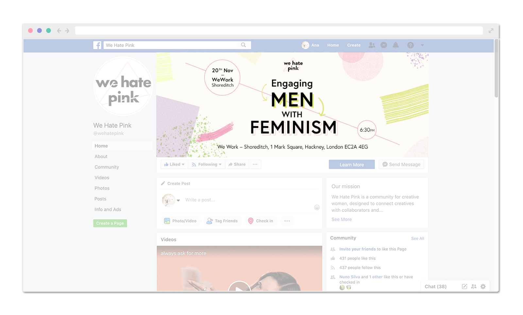
Task: Click the @wehatepink username
Action: tap(109, 133)
